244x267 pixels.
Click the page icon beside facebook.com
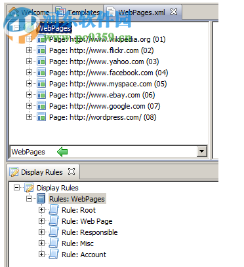point(41,73)
